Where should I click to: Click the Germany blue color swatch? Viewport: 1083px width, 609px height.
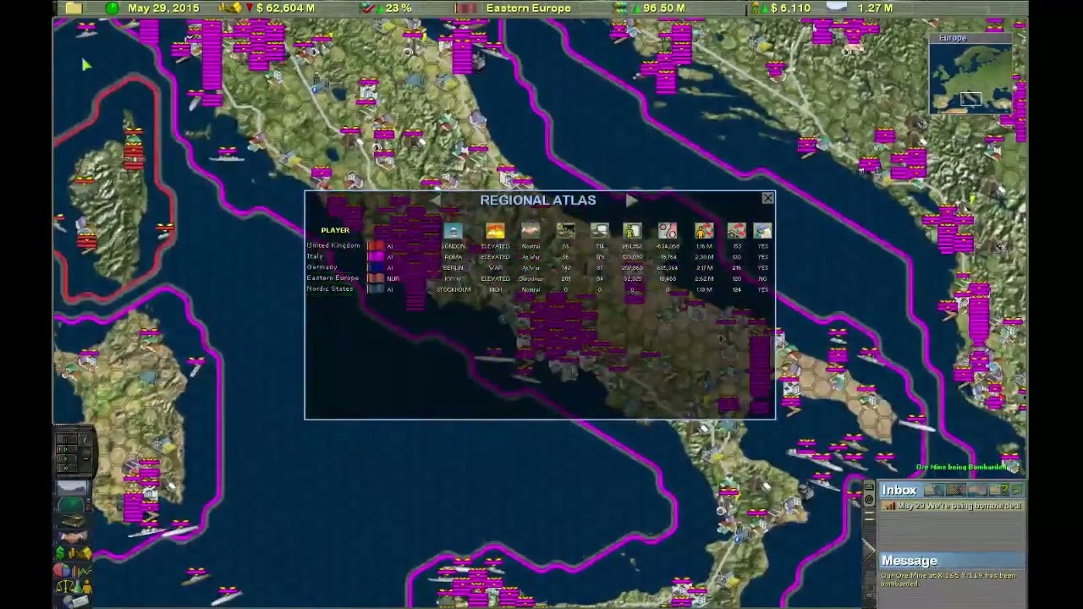pyautogui.click(x=375, y=267)
